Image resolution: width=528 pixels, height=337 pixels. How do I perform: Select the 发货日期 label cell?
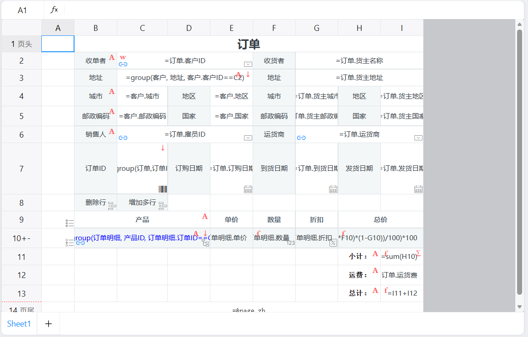coord(359,168)
